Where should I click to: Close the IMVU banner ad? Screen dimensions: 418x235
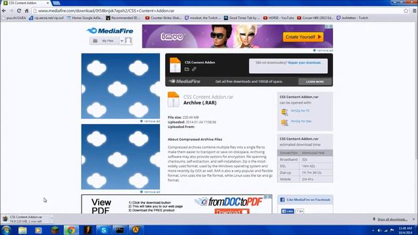331,26
